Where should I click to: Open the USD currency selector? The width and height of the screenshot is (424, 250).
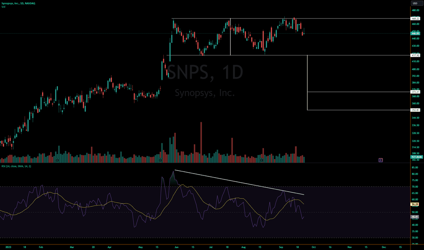[417, 3]
